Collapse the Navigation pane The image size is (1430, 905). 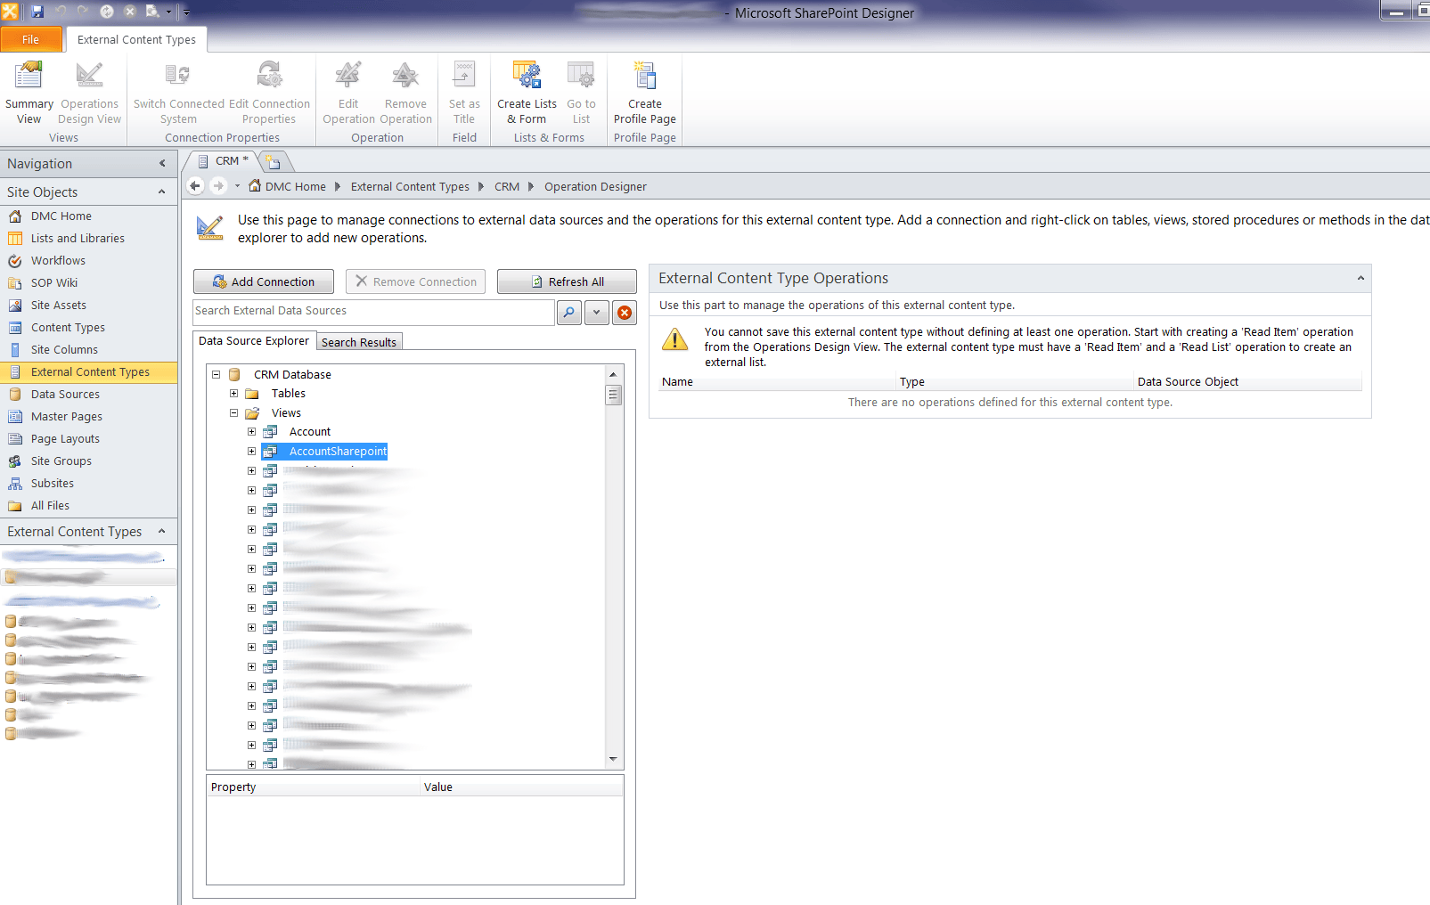point(162,163)
